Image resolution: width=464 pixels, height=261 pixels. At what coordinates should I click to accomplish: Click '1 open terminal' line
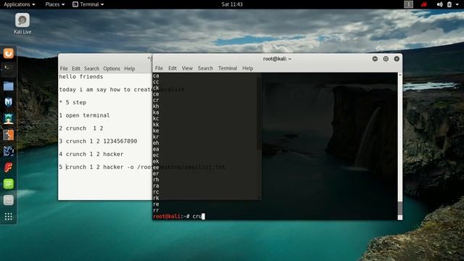click(84, 115)
